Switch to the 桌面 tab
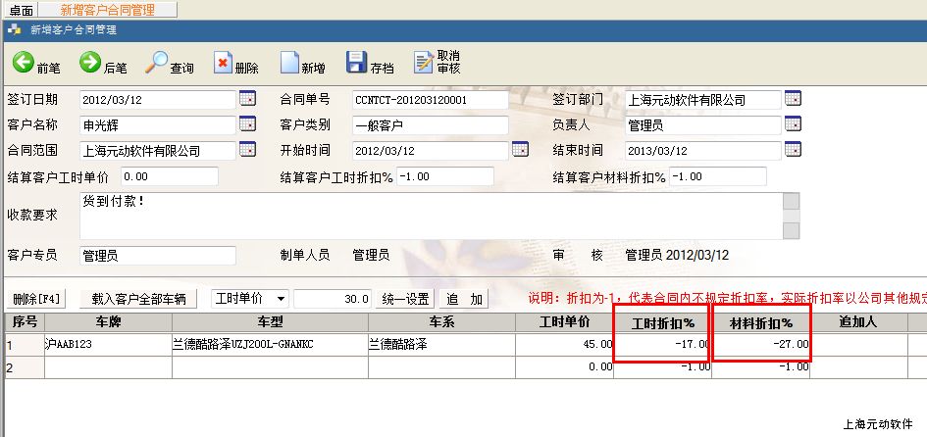This screenshot has height=437, width=927. (21, 9)
